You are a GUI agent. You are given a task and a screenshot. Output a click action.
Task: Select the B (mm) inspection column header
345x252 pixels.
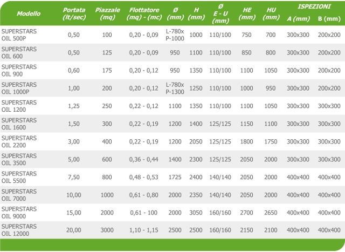329,19
